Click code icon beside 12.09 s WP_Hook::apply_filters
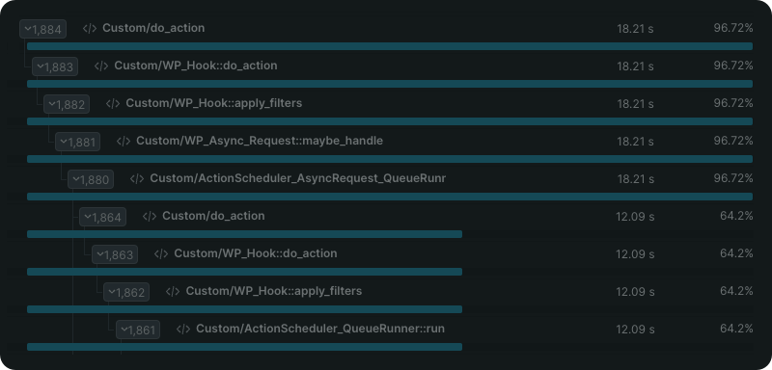This screenshot has height=370, width=772. click(x=173, y=291)
